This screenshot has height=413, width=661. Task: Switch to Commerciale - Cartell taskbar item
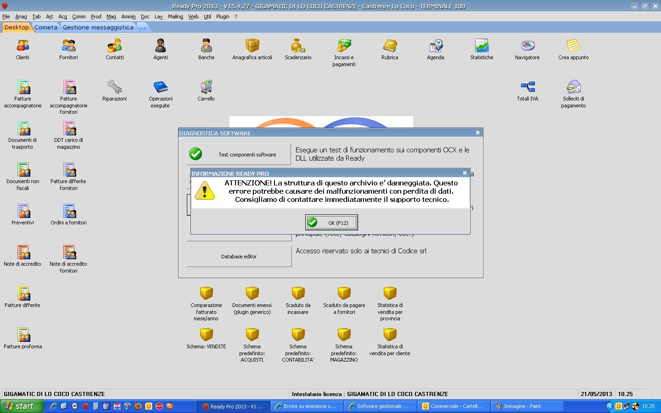[453, 406]
